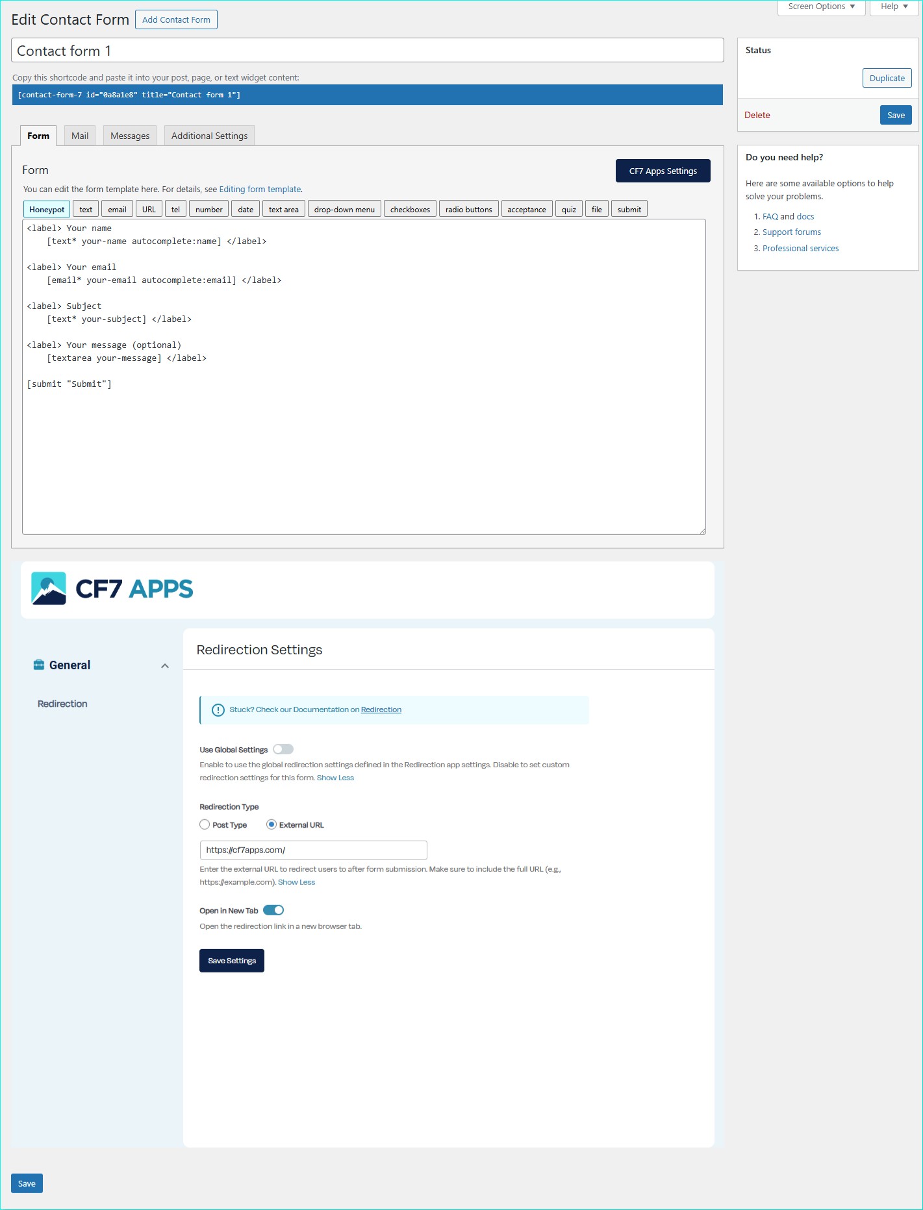The image size is (923, 1210).
Task: Switch to the Messages tab
Action: click(x=130, y=136)
